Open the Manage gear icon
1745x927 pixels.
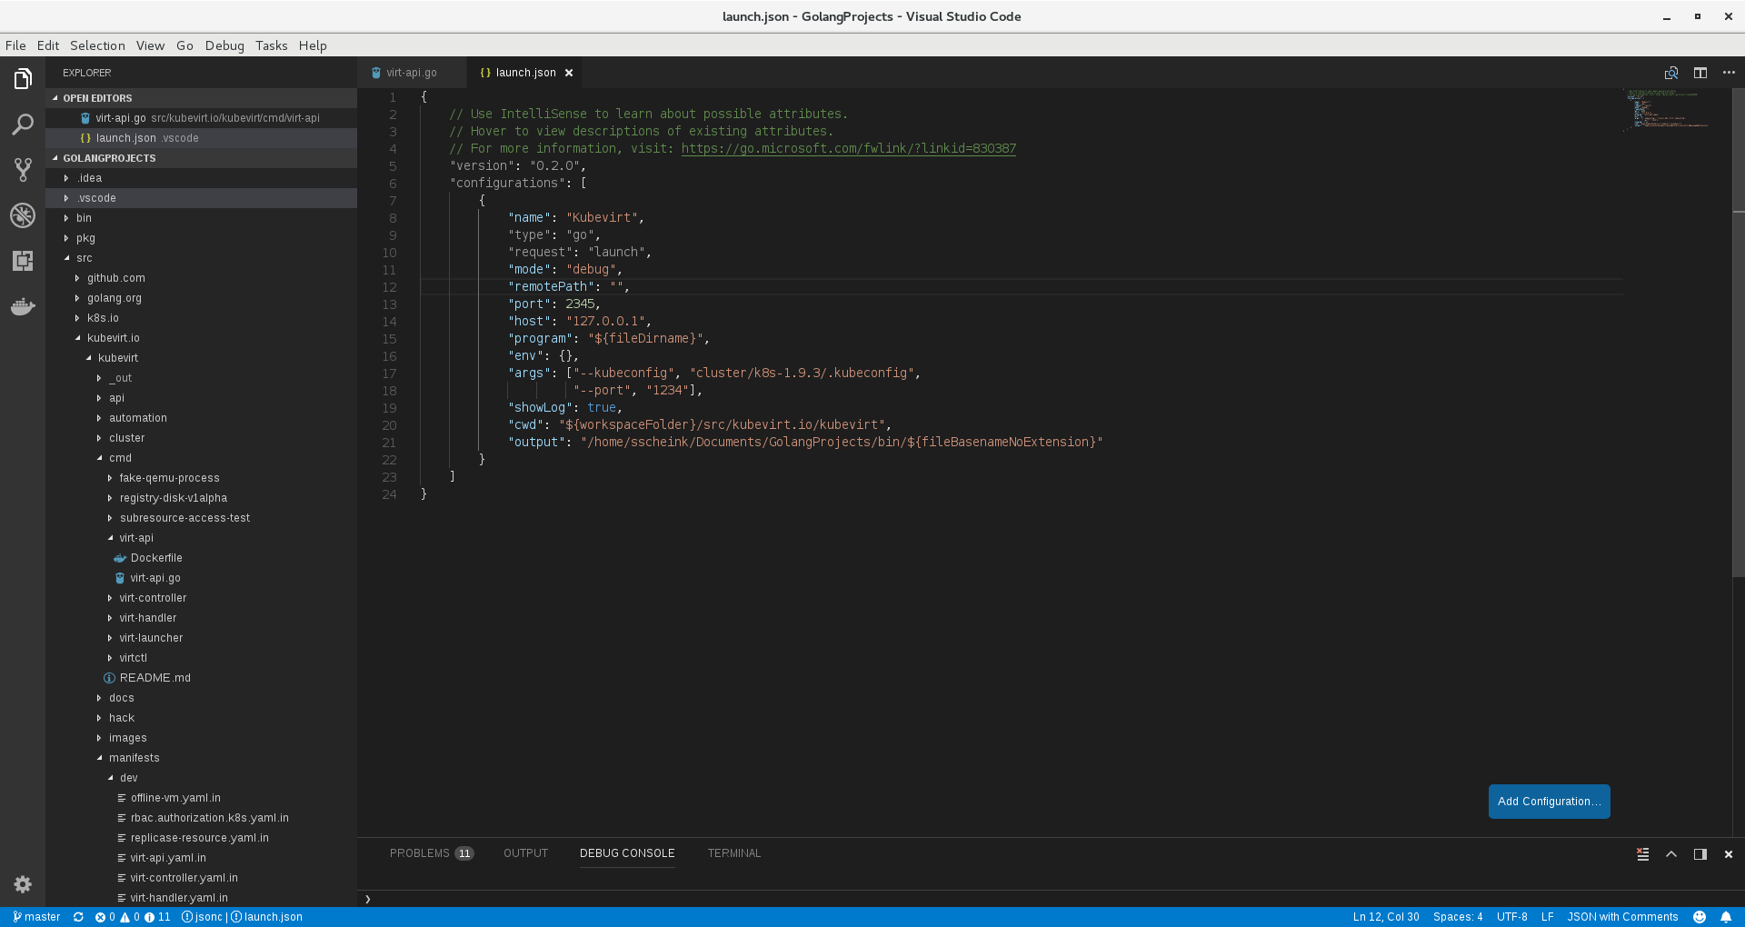(23, 884)
